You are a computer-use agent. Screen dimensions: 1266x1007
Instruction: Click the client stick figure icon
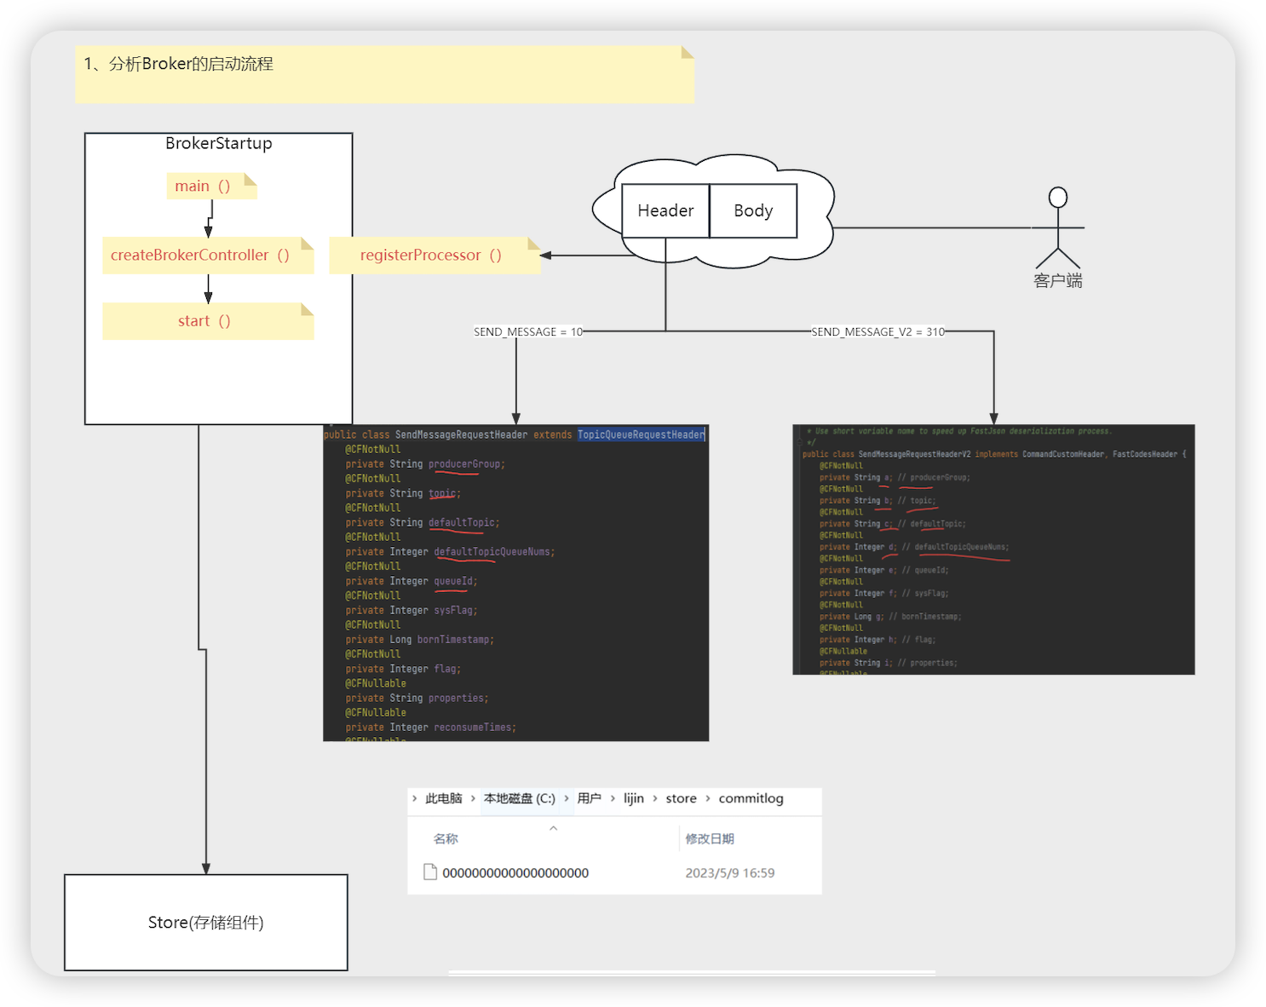(1058, 228)
